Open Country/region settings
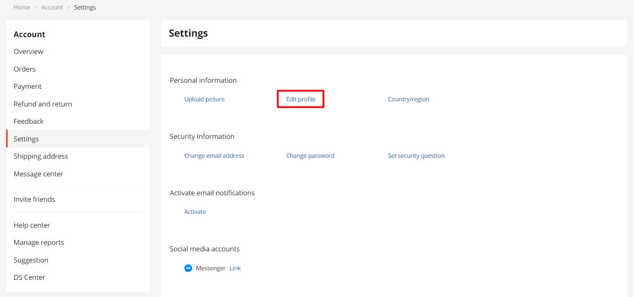Image resolution: width=634 pixels, height=297 pixels. (408, 99)
